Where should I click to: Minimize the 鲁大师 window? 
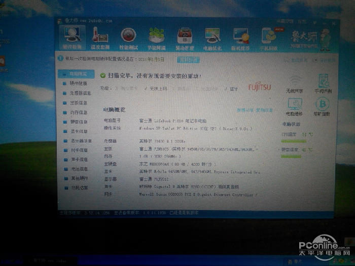pos(325,23)
